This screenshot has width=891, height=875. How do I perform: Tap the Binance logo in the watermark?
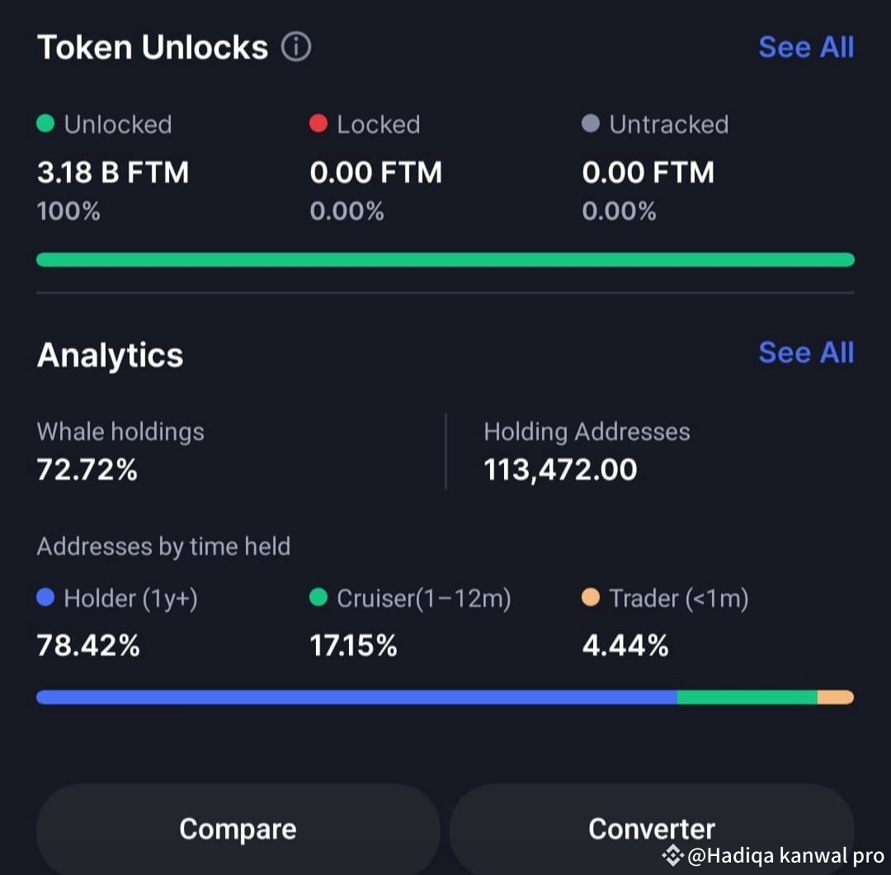click(673, 854)
